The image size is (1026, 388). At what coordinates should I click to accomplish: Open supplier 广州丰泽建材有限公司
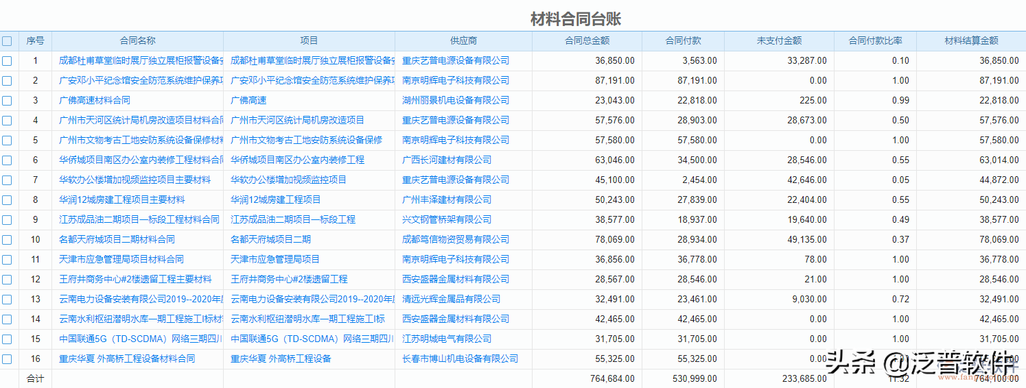[x=447, y=200]
